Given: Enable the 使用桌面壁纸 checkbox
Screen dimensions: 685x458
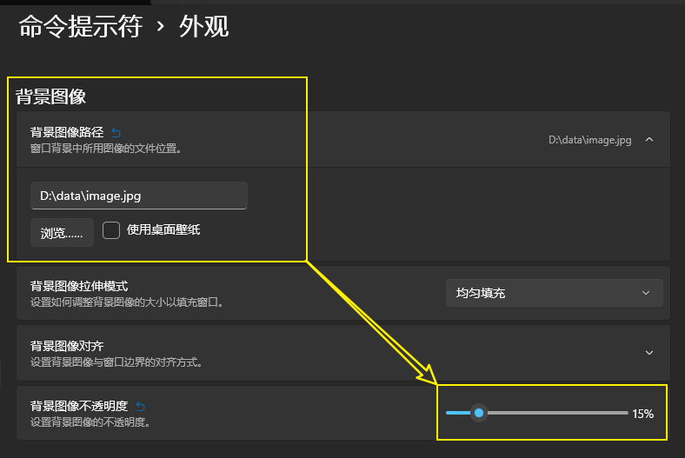Looking at the screenshot, I should (x=110, y=230).
